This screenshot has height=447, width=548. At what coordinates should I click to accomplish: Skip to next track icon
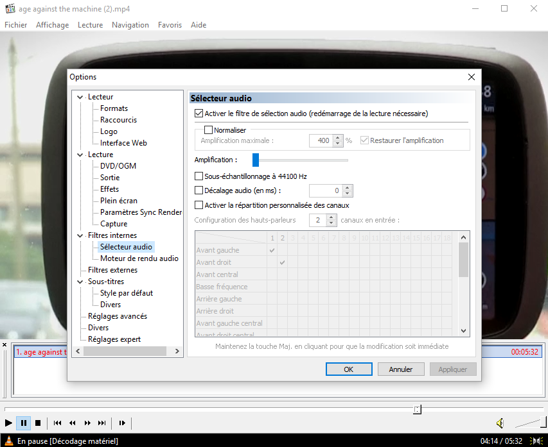coord(102,423)
